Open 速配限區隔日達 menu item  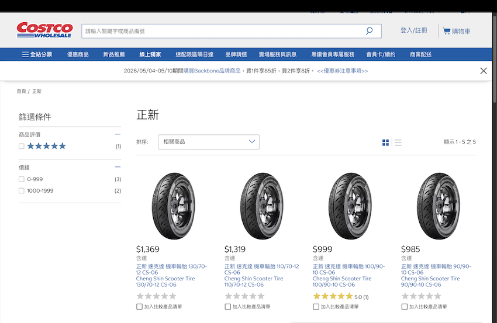tap(195, 54)
